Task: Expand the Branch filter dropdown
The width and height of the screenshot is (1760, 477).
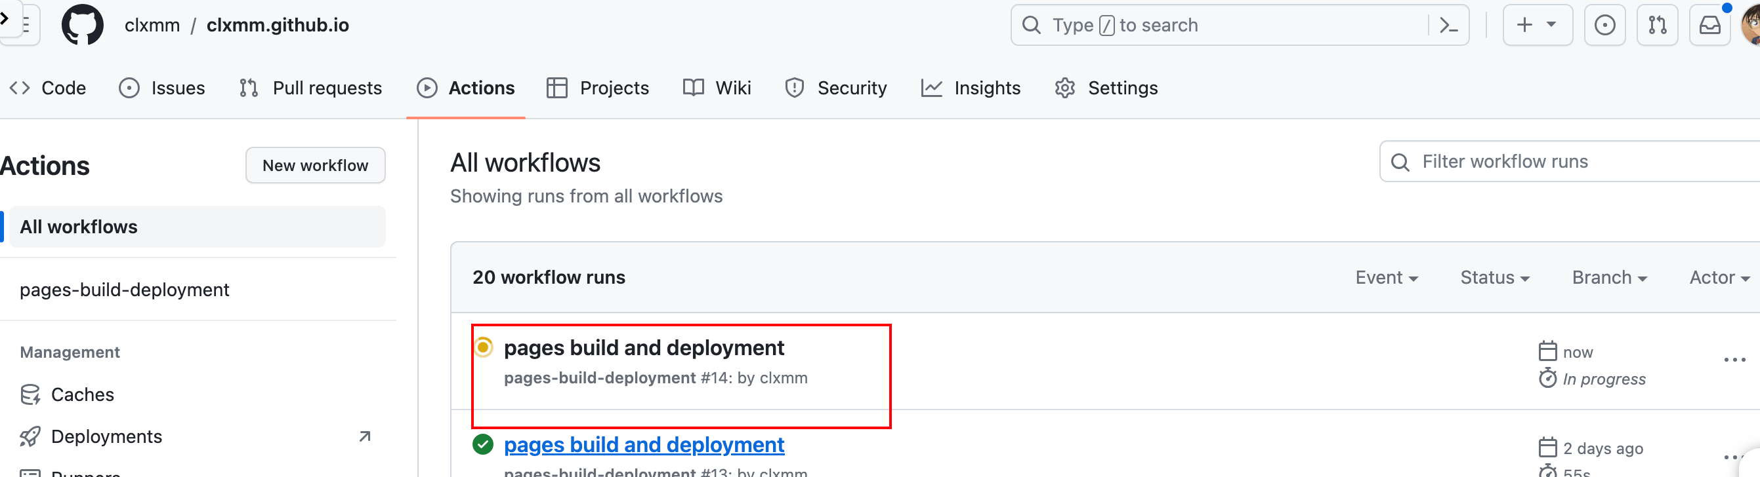Action: pos(1609,278)
